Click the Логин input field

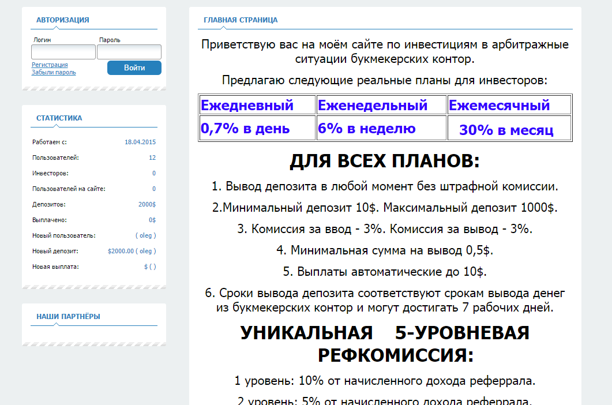point(63,52)
